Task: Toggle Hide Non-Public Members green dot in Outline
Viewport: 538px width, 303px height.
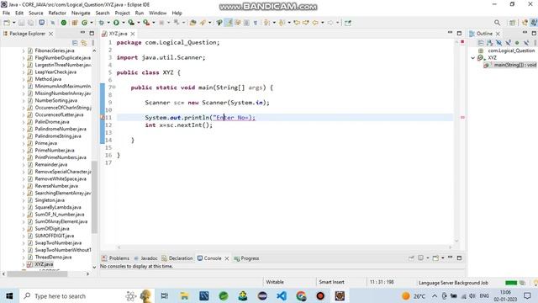Action: (x=517, y=43)
